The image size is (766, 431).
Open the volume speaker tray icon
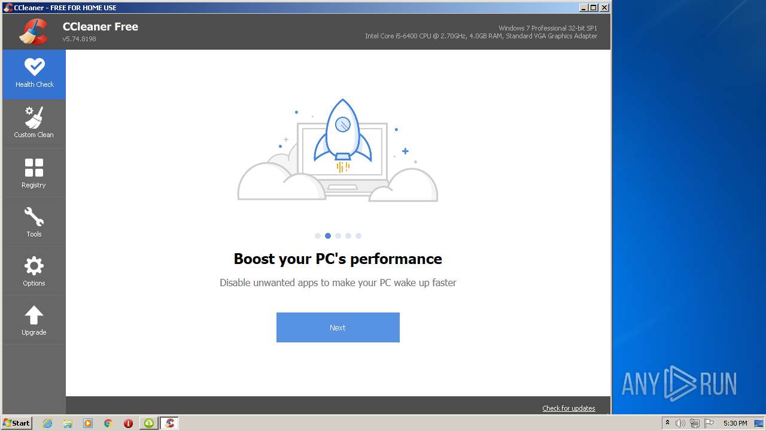point(680,423)
